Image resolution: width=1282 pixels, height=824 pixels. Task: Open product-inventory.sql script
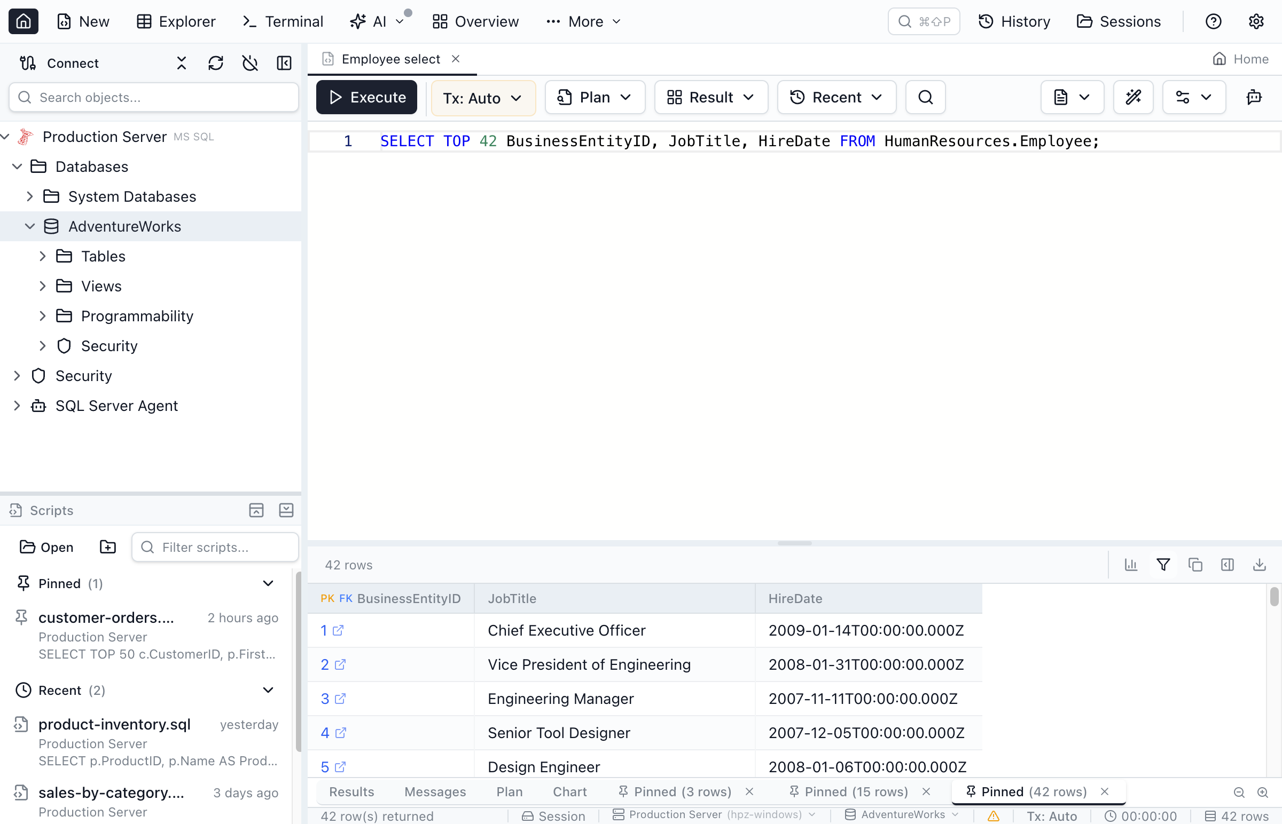point(146,742)
